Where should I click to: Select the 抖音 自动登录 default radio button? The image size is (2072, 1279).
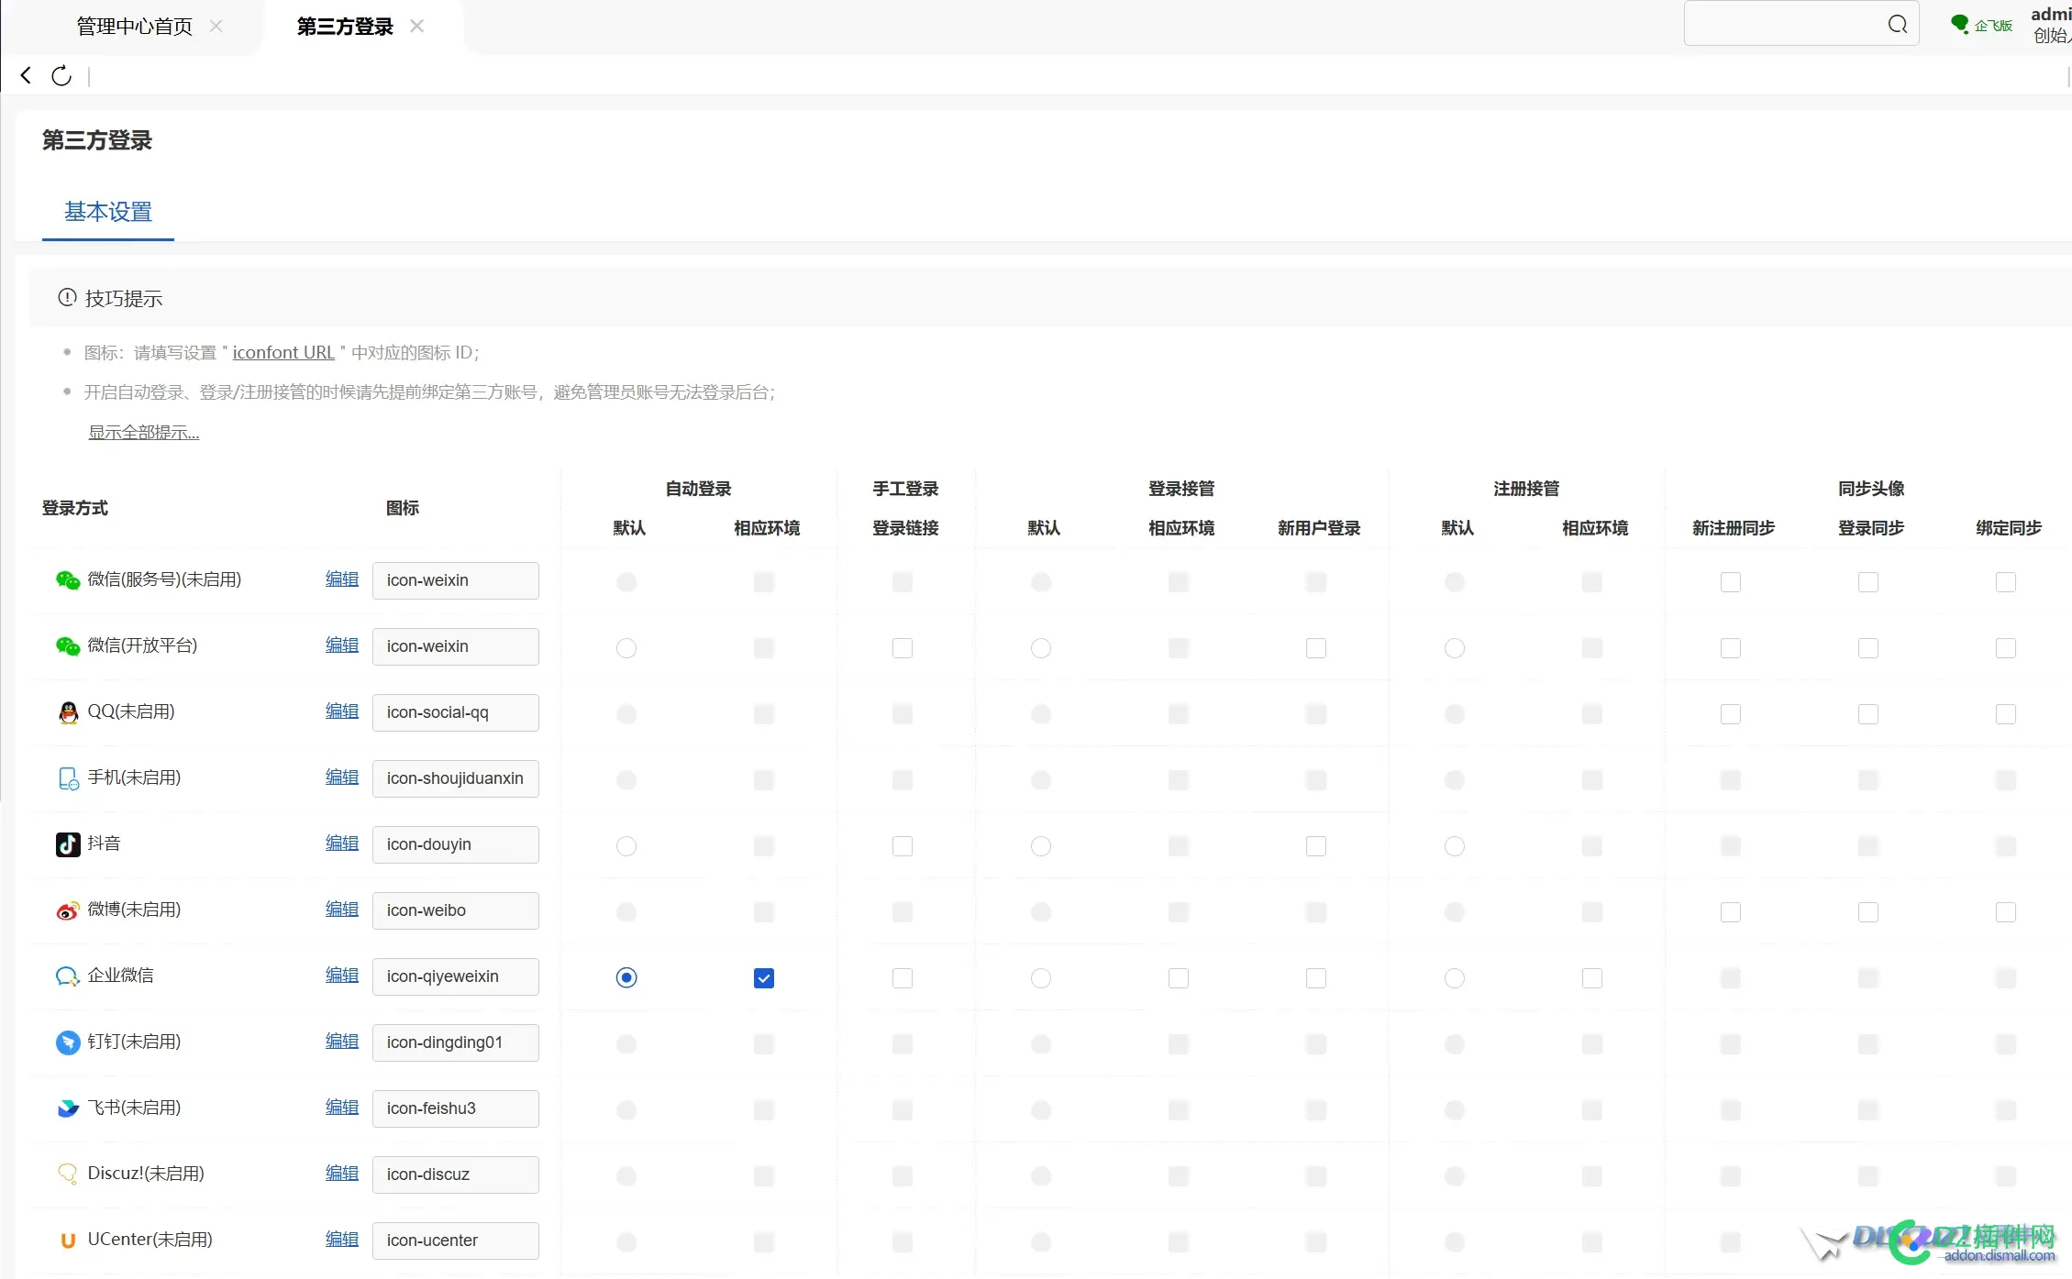pyautogui.click(x=626, y=846)
